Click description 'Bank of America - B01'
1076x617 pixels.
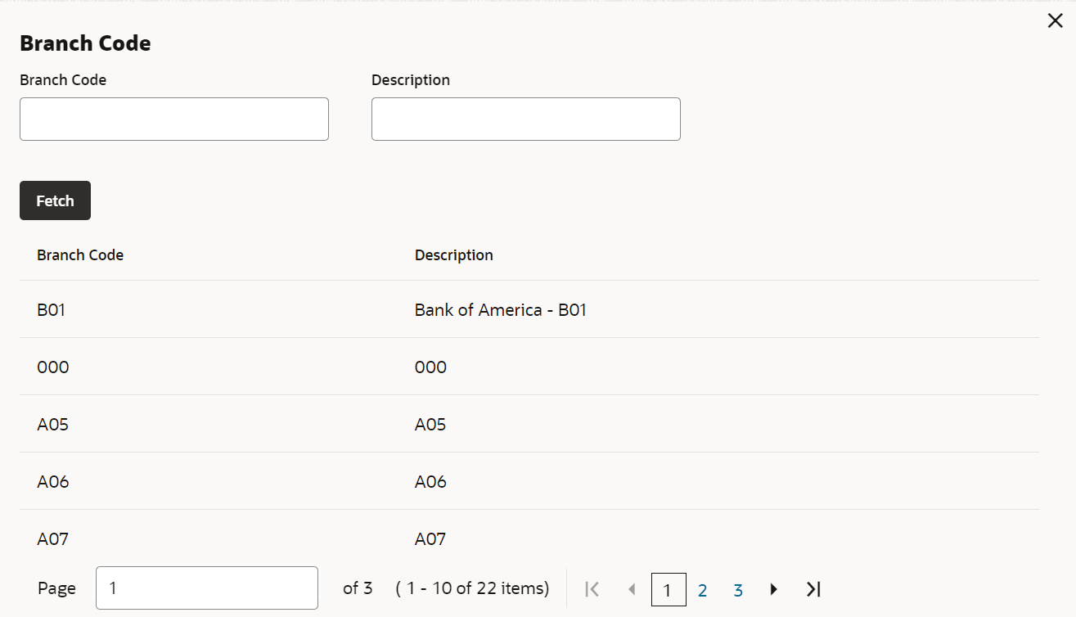pos(501,310)
